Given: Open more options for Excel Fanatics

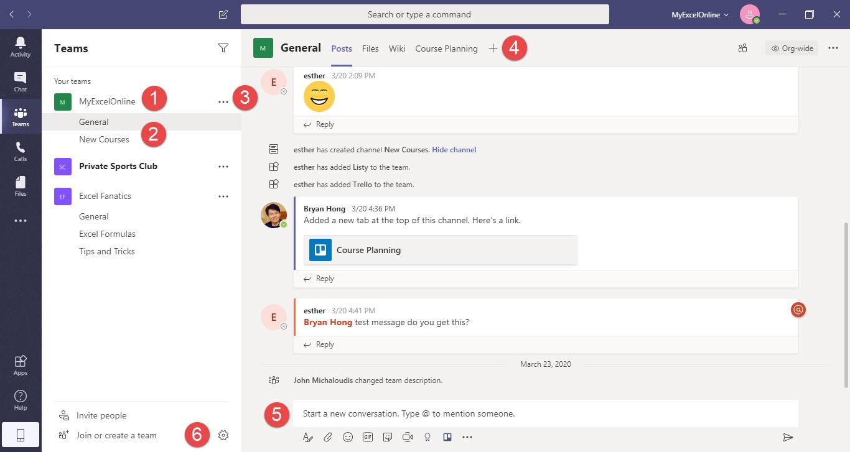Looking at the screenshot, I should coord(223,196).
